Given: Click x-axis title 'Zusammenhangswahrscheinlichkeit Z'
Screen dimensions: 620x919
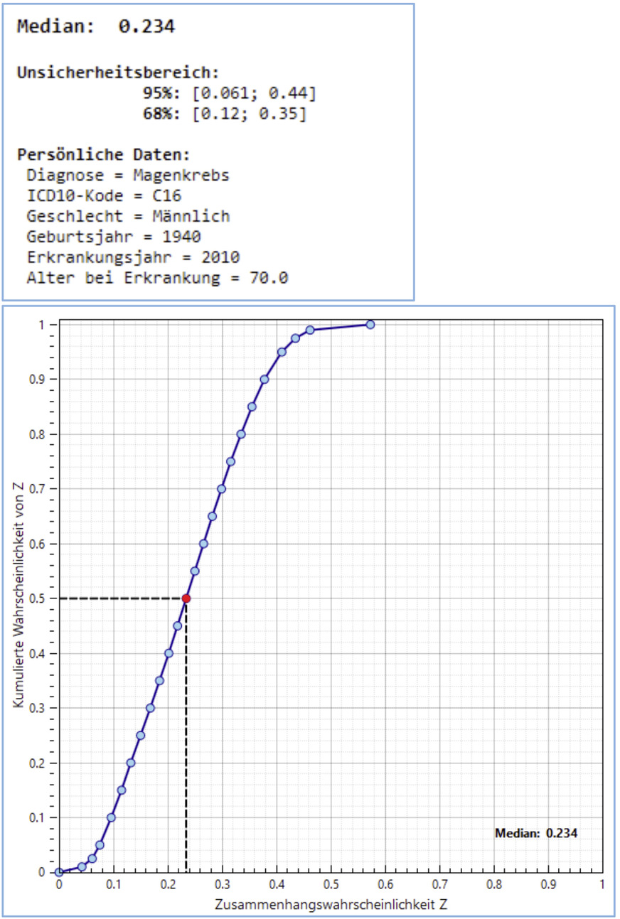Looking at the screenshot, I should tap(331, 904).
